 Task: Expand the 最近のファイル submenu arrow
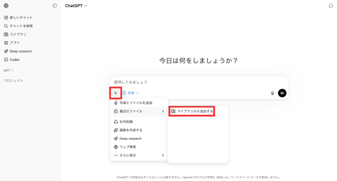coord(163,111)
